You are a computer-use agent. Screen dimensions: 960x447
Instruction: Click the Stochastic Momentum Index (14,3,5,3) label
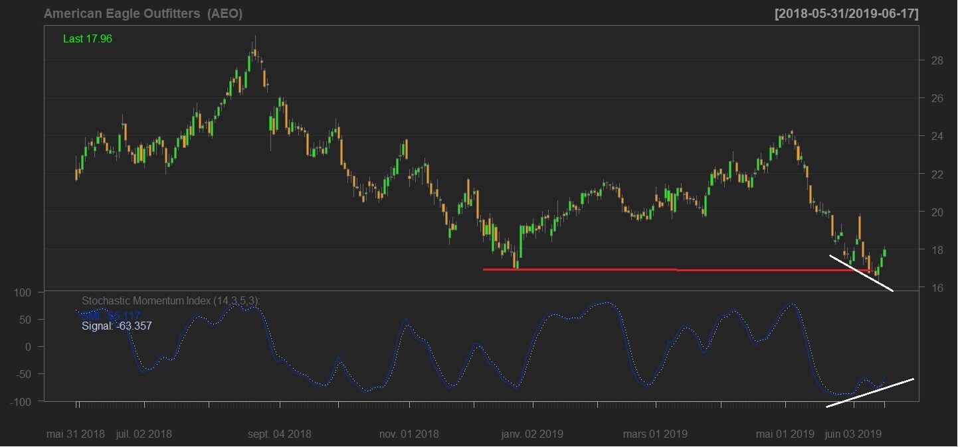[171, 301]
